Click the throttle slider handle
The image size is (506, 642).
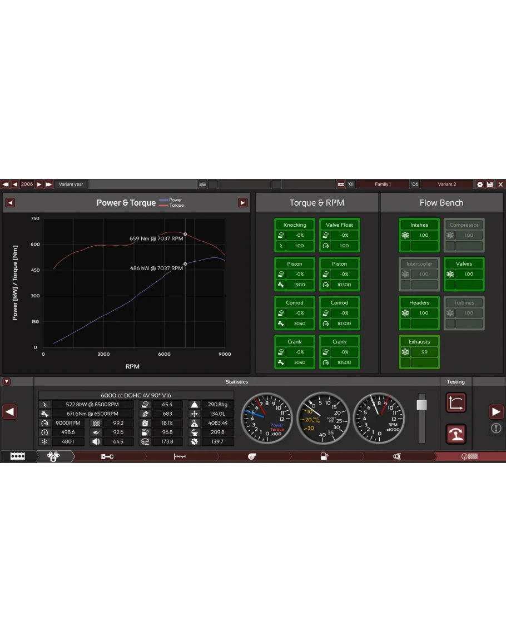[421, 404]
